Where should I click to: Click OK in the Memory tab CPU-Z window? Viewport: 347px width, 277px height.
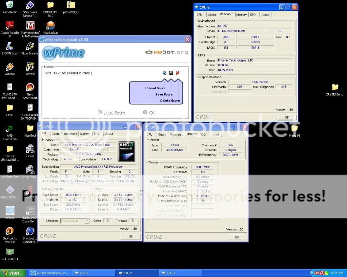(x=237, y=237)
